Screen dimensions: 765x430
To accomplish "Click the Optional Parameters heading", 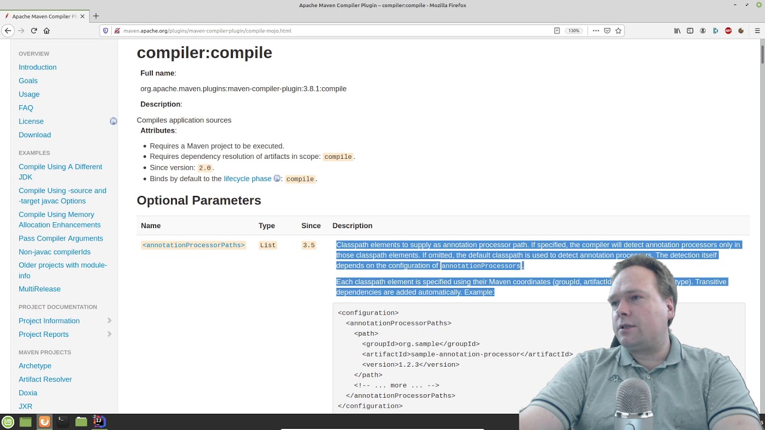I will coord(199,200).
